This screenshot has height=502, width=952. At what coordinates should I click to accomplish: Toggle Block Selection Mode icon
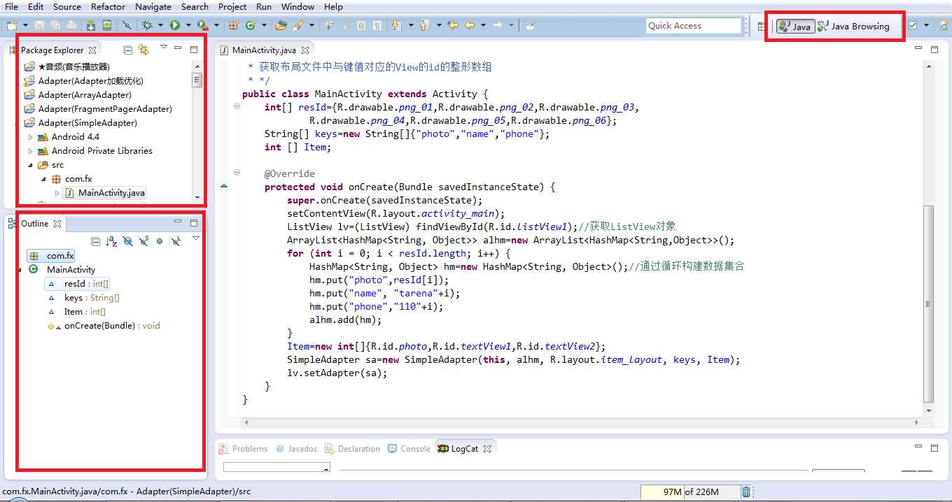pos(361,25)
